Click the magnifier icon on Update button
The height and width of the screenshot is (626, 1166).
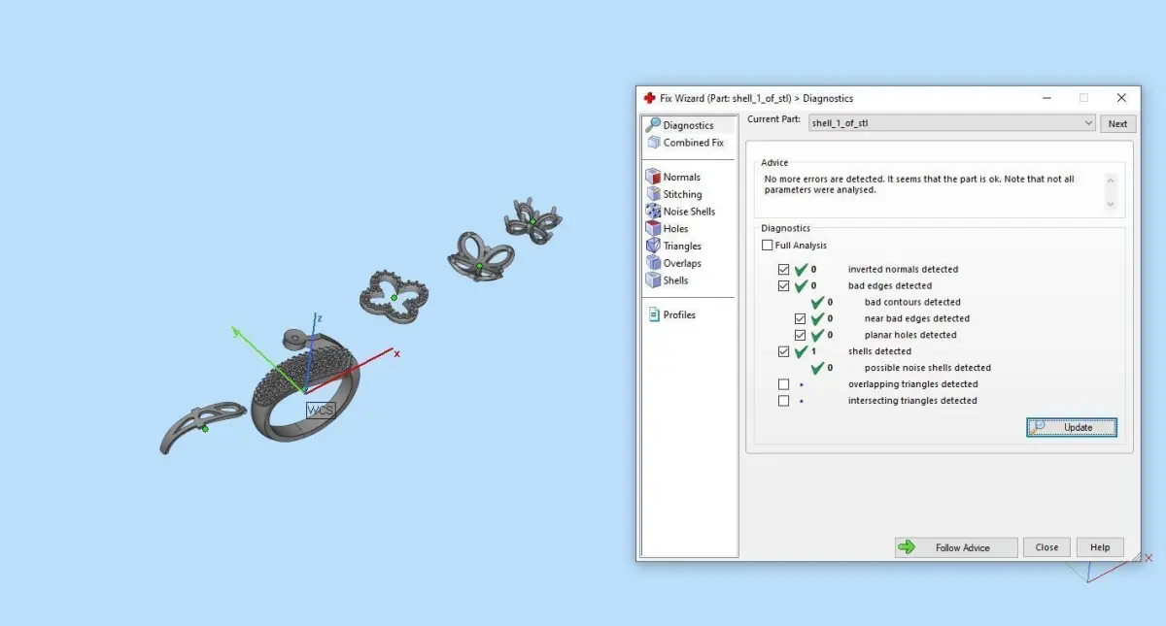pos(1039,427)
